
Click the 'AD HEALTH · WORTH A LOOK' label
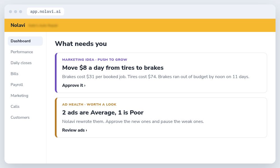click(89, 104)
